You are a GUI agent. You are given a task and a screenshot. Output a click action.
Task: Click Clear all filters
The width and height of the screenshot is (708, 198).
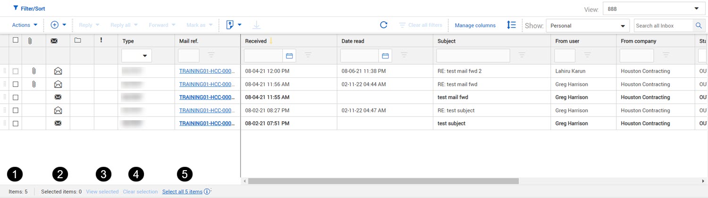click(x=420, y=25)
